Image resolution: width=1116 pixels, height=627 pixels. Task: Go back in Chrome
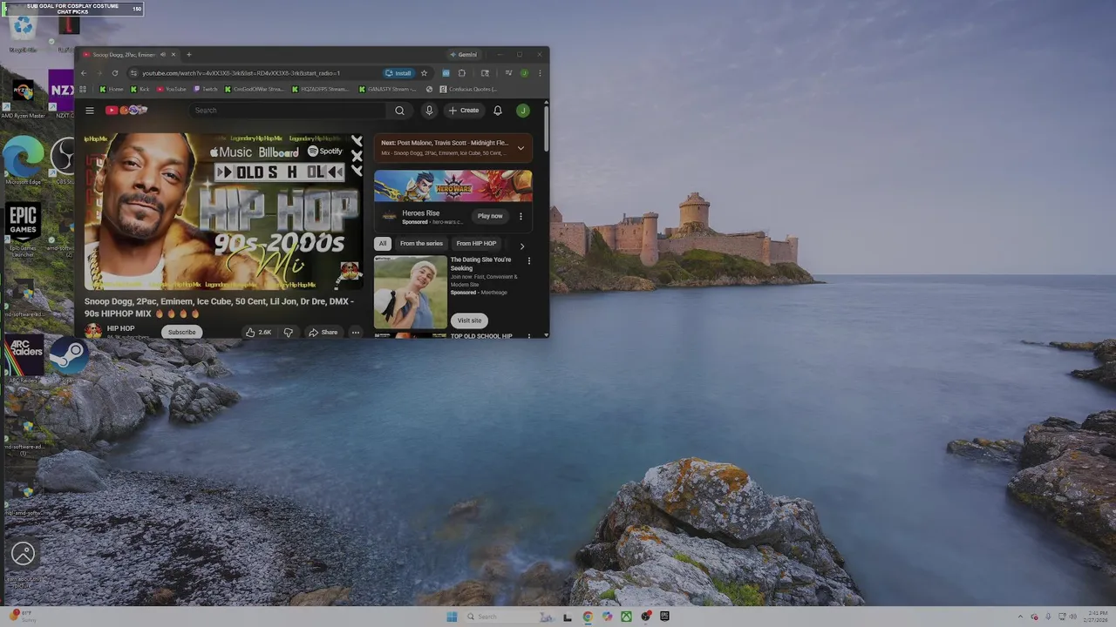coord(84,73)
